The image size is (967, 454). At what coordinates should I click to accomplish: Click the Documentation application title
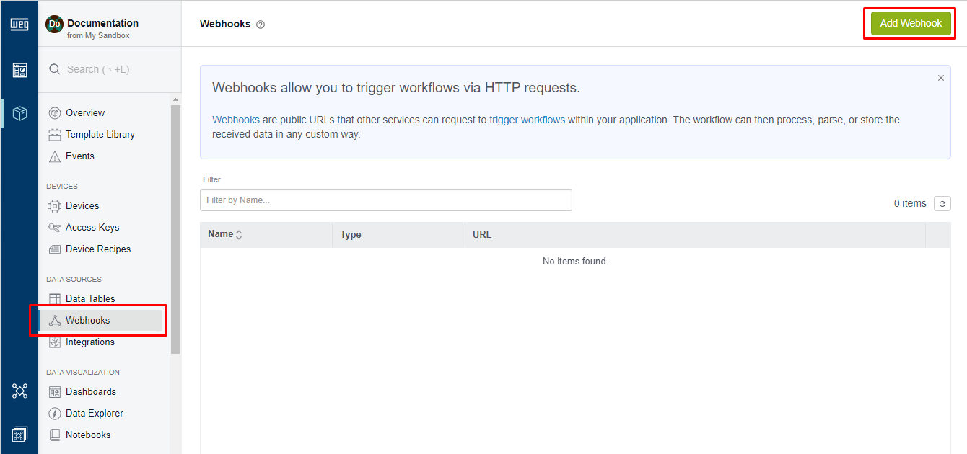coord(102,23)
